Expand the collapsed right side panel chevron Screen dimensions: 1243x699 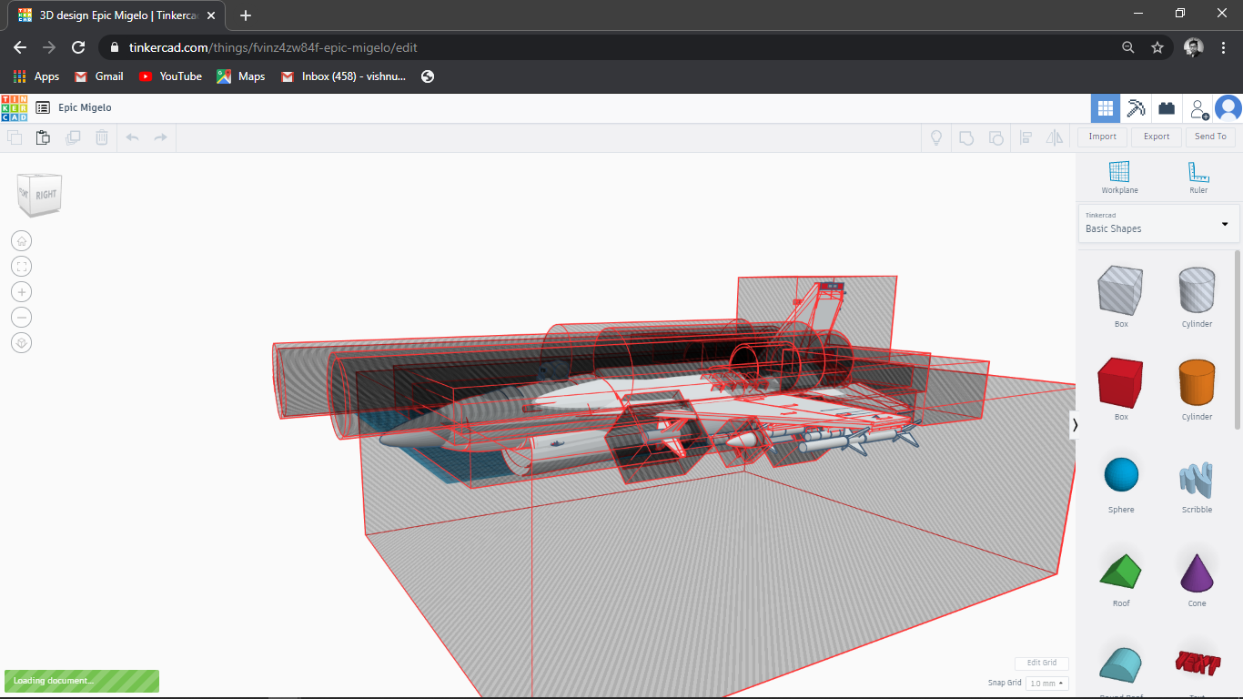click(x=1075, y=425)
